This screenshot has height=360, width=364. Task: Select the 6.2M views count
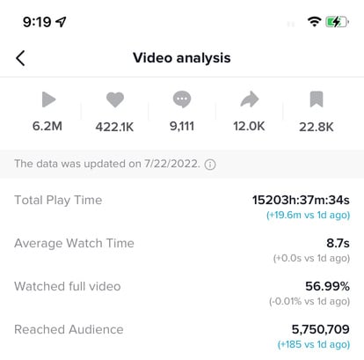[x=47, y=126]
